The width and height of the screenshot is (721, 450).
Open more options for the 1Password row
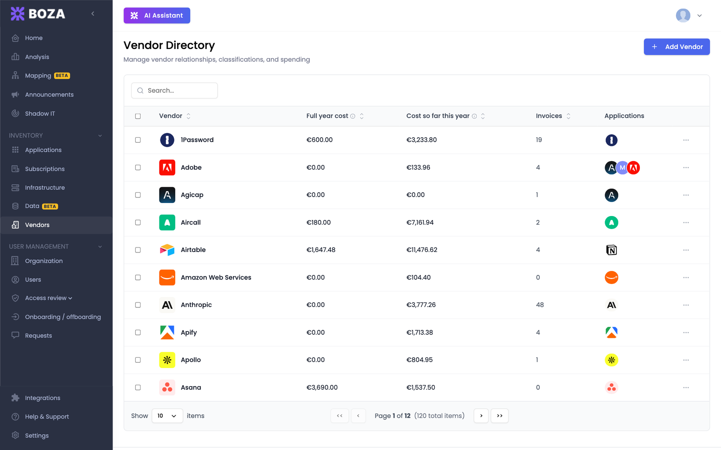coord(686,140)
